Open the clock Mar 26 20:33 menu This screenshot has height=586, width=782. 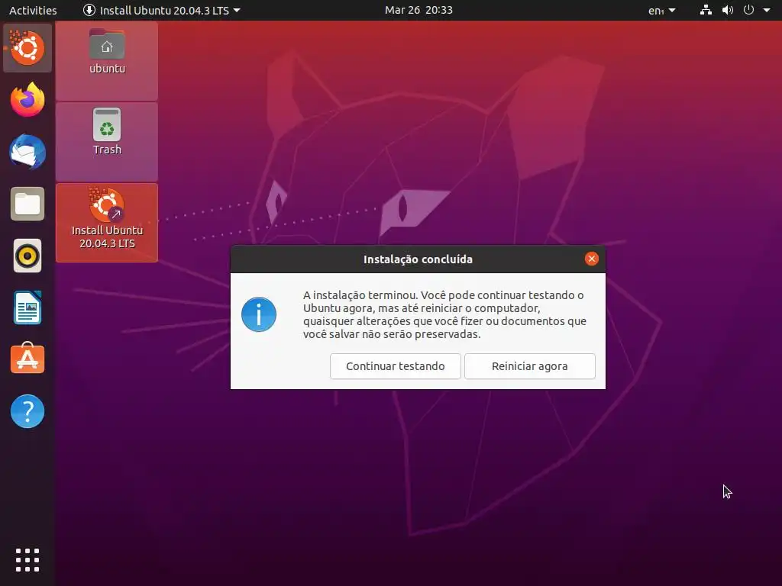point(418,10)
